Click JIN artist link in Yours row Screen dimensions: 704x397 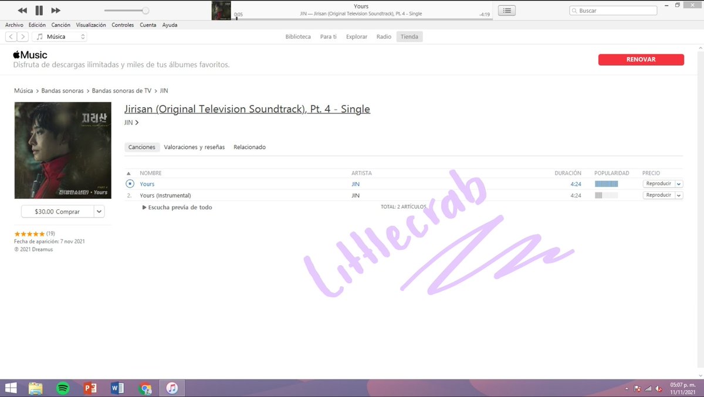[356, 184]
